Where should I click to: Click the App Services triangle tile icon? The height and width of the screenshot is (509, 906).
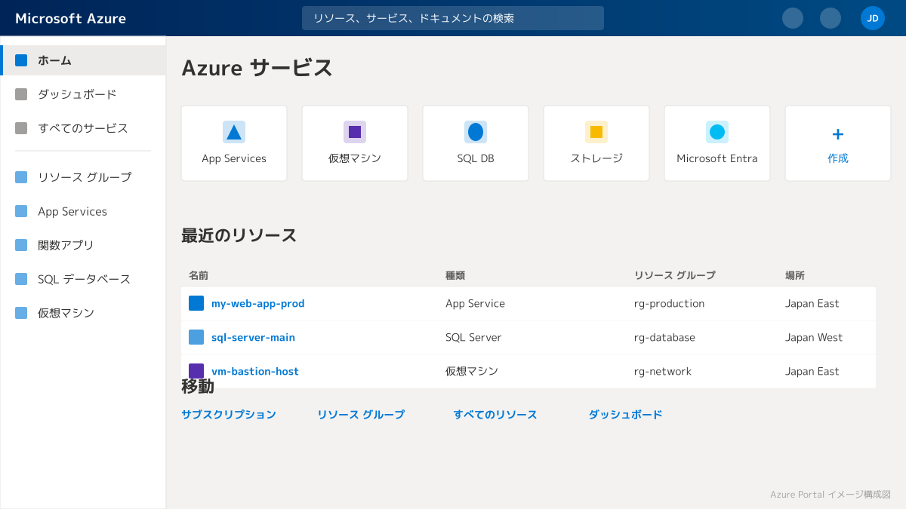pos(234,132)
